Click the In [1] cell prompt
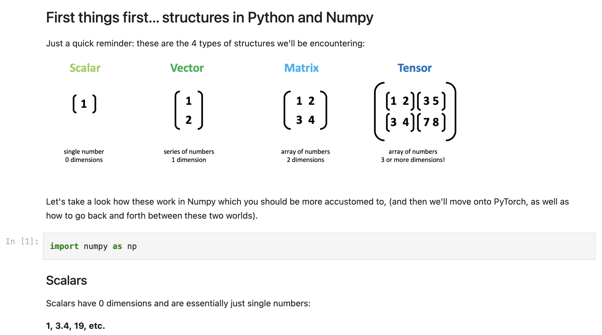Screen dimensions: 602x335 coord(22,241)
